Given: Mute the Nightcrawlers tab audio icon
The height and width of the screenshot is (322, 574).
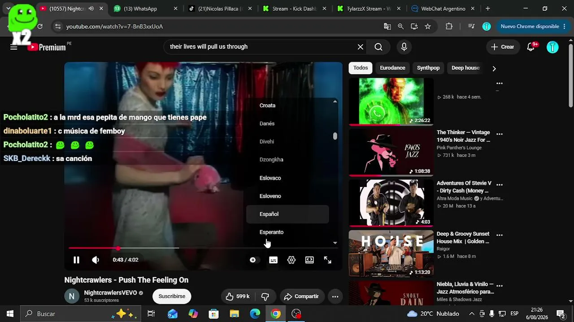Looking at the screenshot, I should click(x=91, y=8).
